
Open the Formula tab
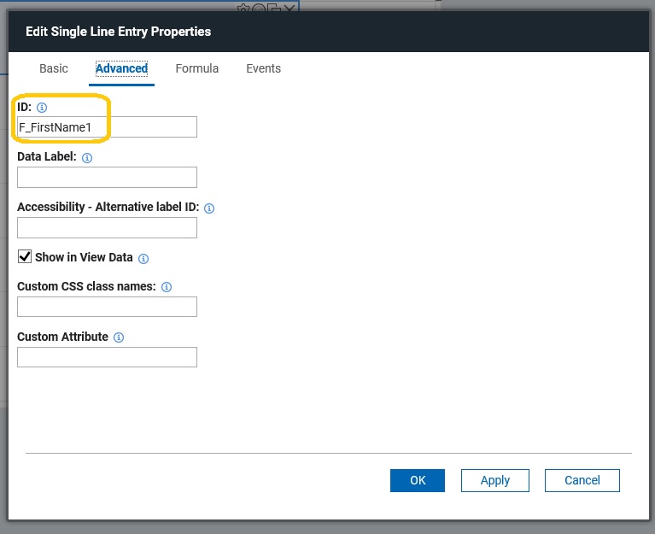[196, 68]
